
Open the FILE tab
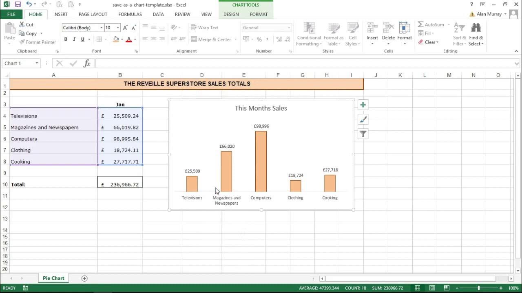coord(11,14)
